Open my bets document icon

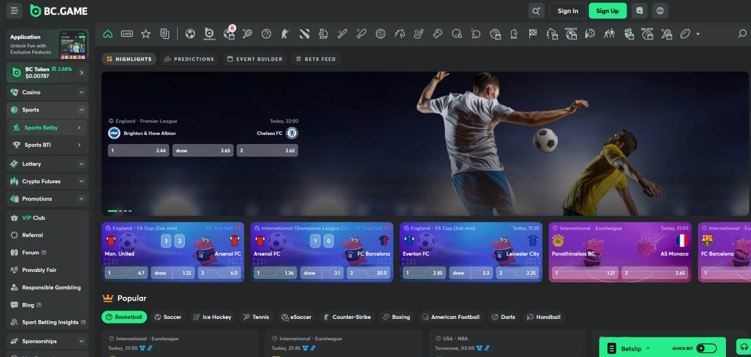165,34
